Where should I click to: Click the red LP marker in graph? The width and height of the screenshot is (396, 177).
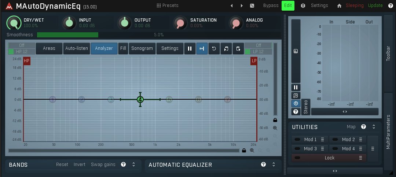pyautogui.click(x=254, y=61)
